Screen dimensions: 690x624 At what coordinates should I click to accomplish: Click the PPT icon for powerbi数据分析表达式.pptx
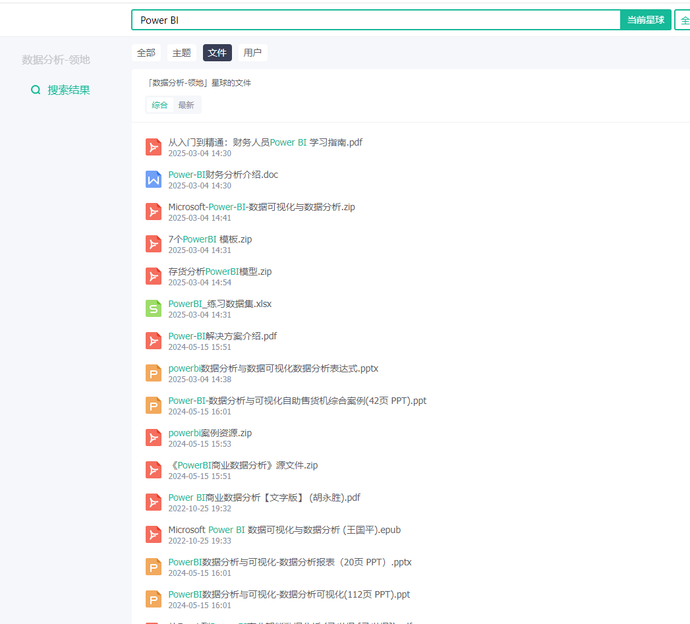(153, 373)
